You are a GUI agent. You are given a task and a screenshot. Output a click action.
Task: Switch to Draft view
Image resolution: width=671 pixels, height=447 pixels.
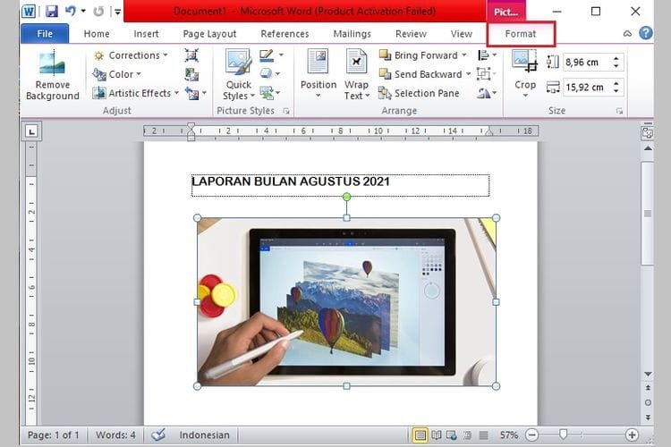pyautogui.click(x=483, y=435)
